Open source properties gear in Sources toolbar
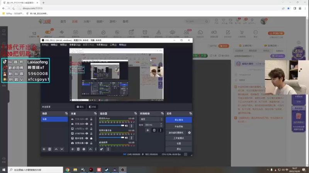The image size is (309, 173). (x=84, y=149)
